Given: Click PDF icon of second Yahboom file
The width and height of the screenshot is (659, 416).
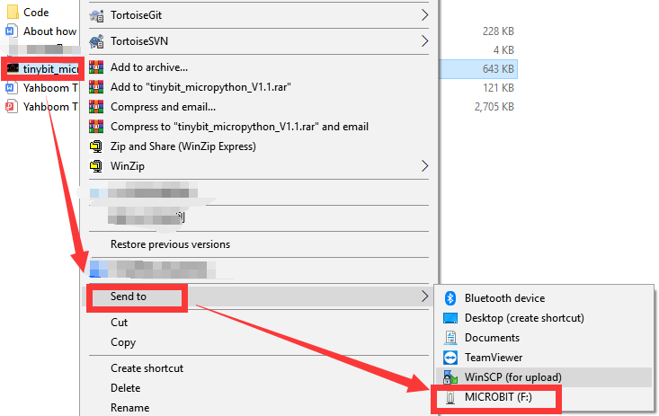Looking at the screenshot, I should coord(11,106).
